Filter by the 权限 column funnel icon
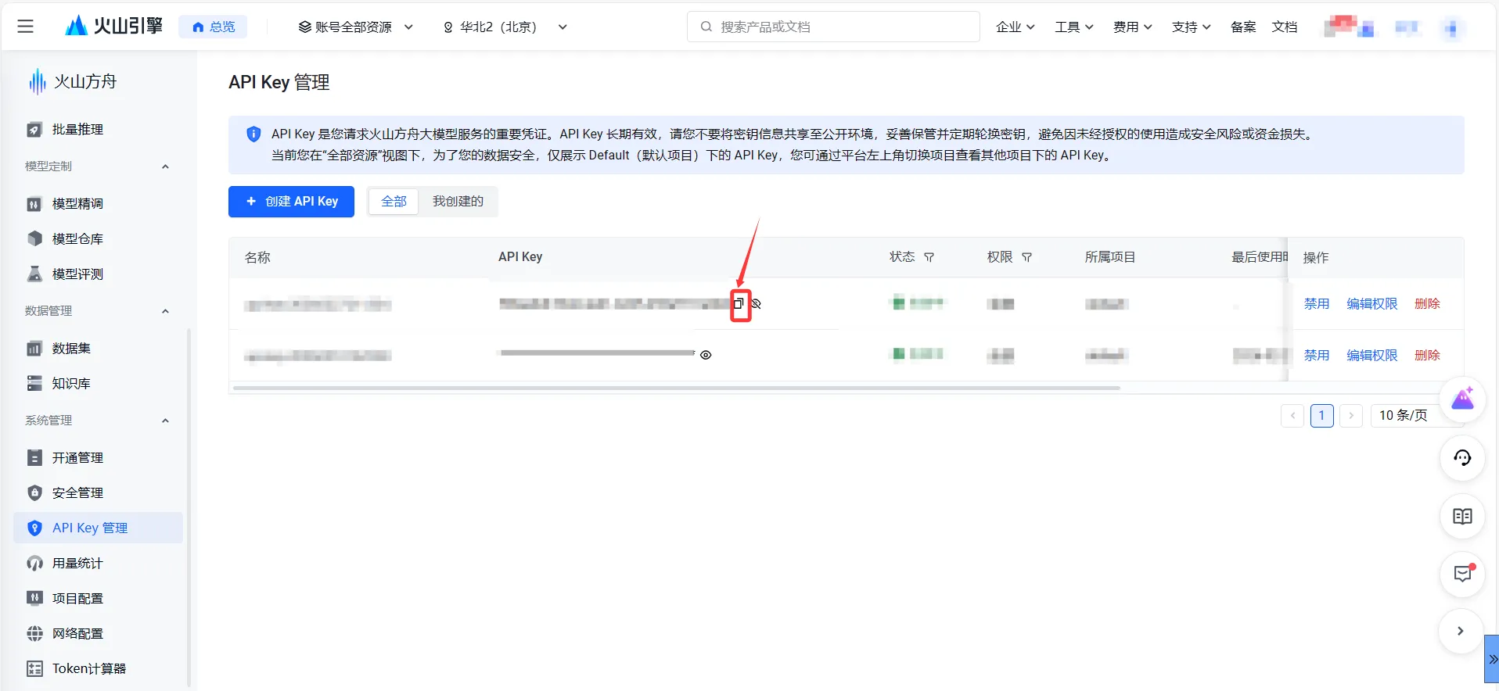The height and width of the screenshot is (691, 1499). pos(1026,257)
